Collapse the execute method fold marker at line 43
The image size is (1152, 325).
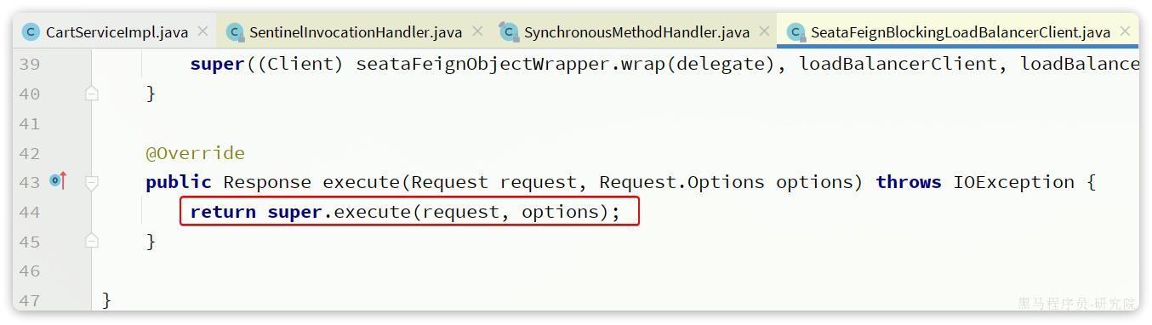pyautogui.click(x=92, y=182)
